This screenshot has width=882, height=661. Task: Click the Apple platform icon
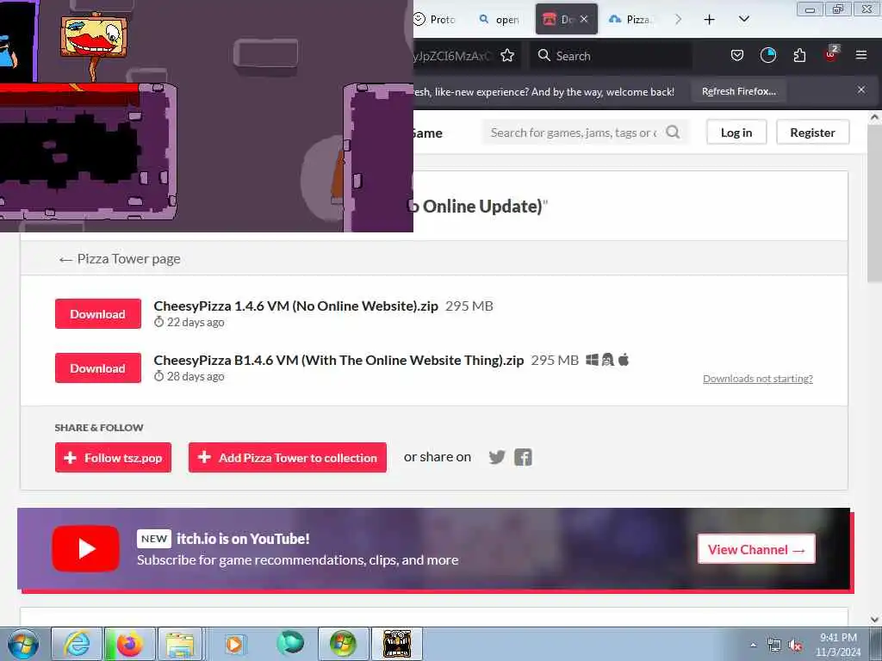tap(624, 359)
